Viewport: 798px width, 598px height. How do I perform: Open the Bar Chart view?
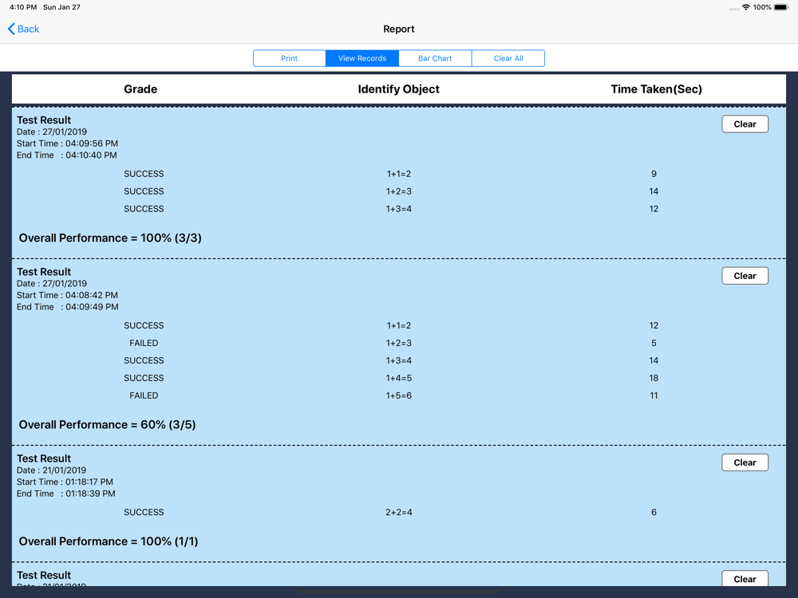435,58
